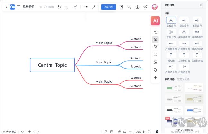The width and height of the screenshot is (208, 134).
Task: Click the tag label sidebar icon
Action: tap(156, 70)
